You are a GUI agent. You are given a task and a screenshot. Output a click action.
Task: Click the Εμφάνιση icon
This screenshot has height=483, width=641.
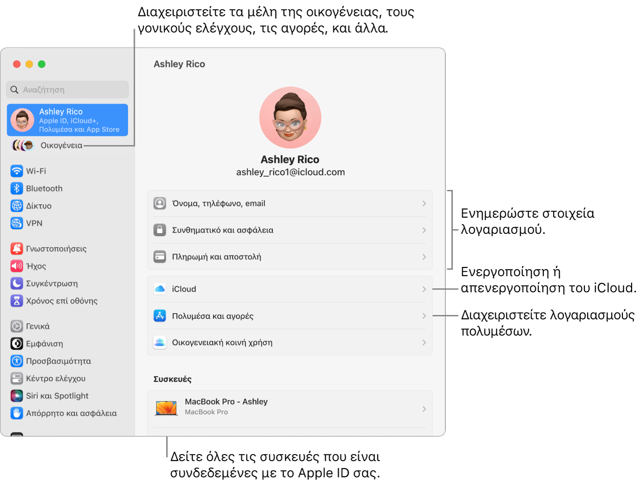pyautogui.click(x=17, y=343)
